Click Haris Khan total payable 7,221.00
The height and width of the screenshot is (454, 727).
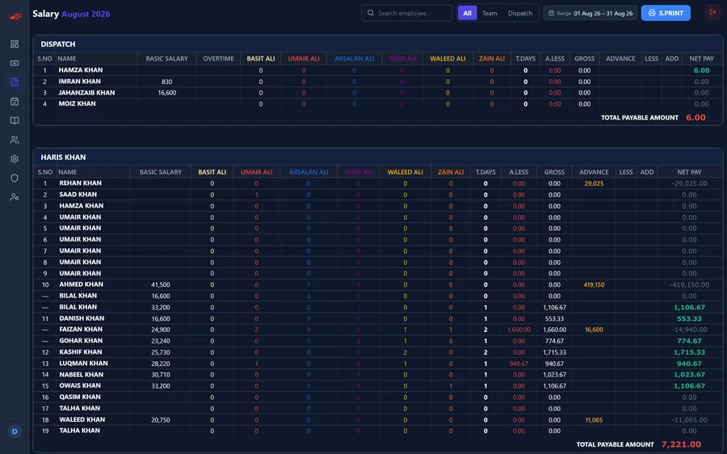pos(681,444)
